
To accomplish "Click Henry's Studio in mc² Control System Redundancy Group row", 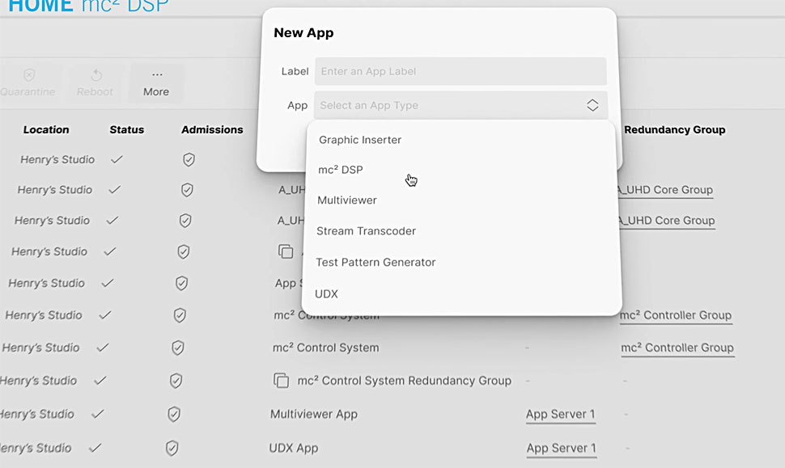I will [x=39, y=381].
